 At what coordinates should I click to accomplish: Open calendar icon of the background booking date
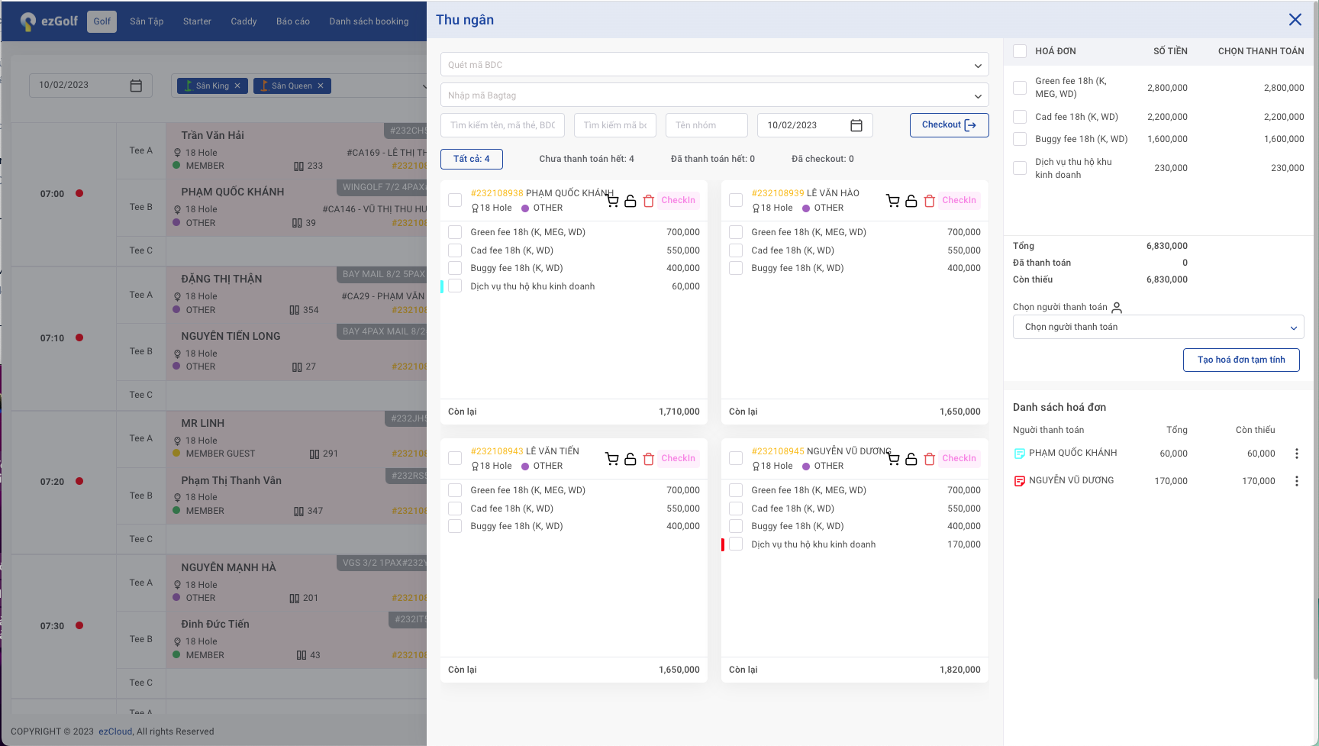coord(136,86)
